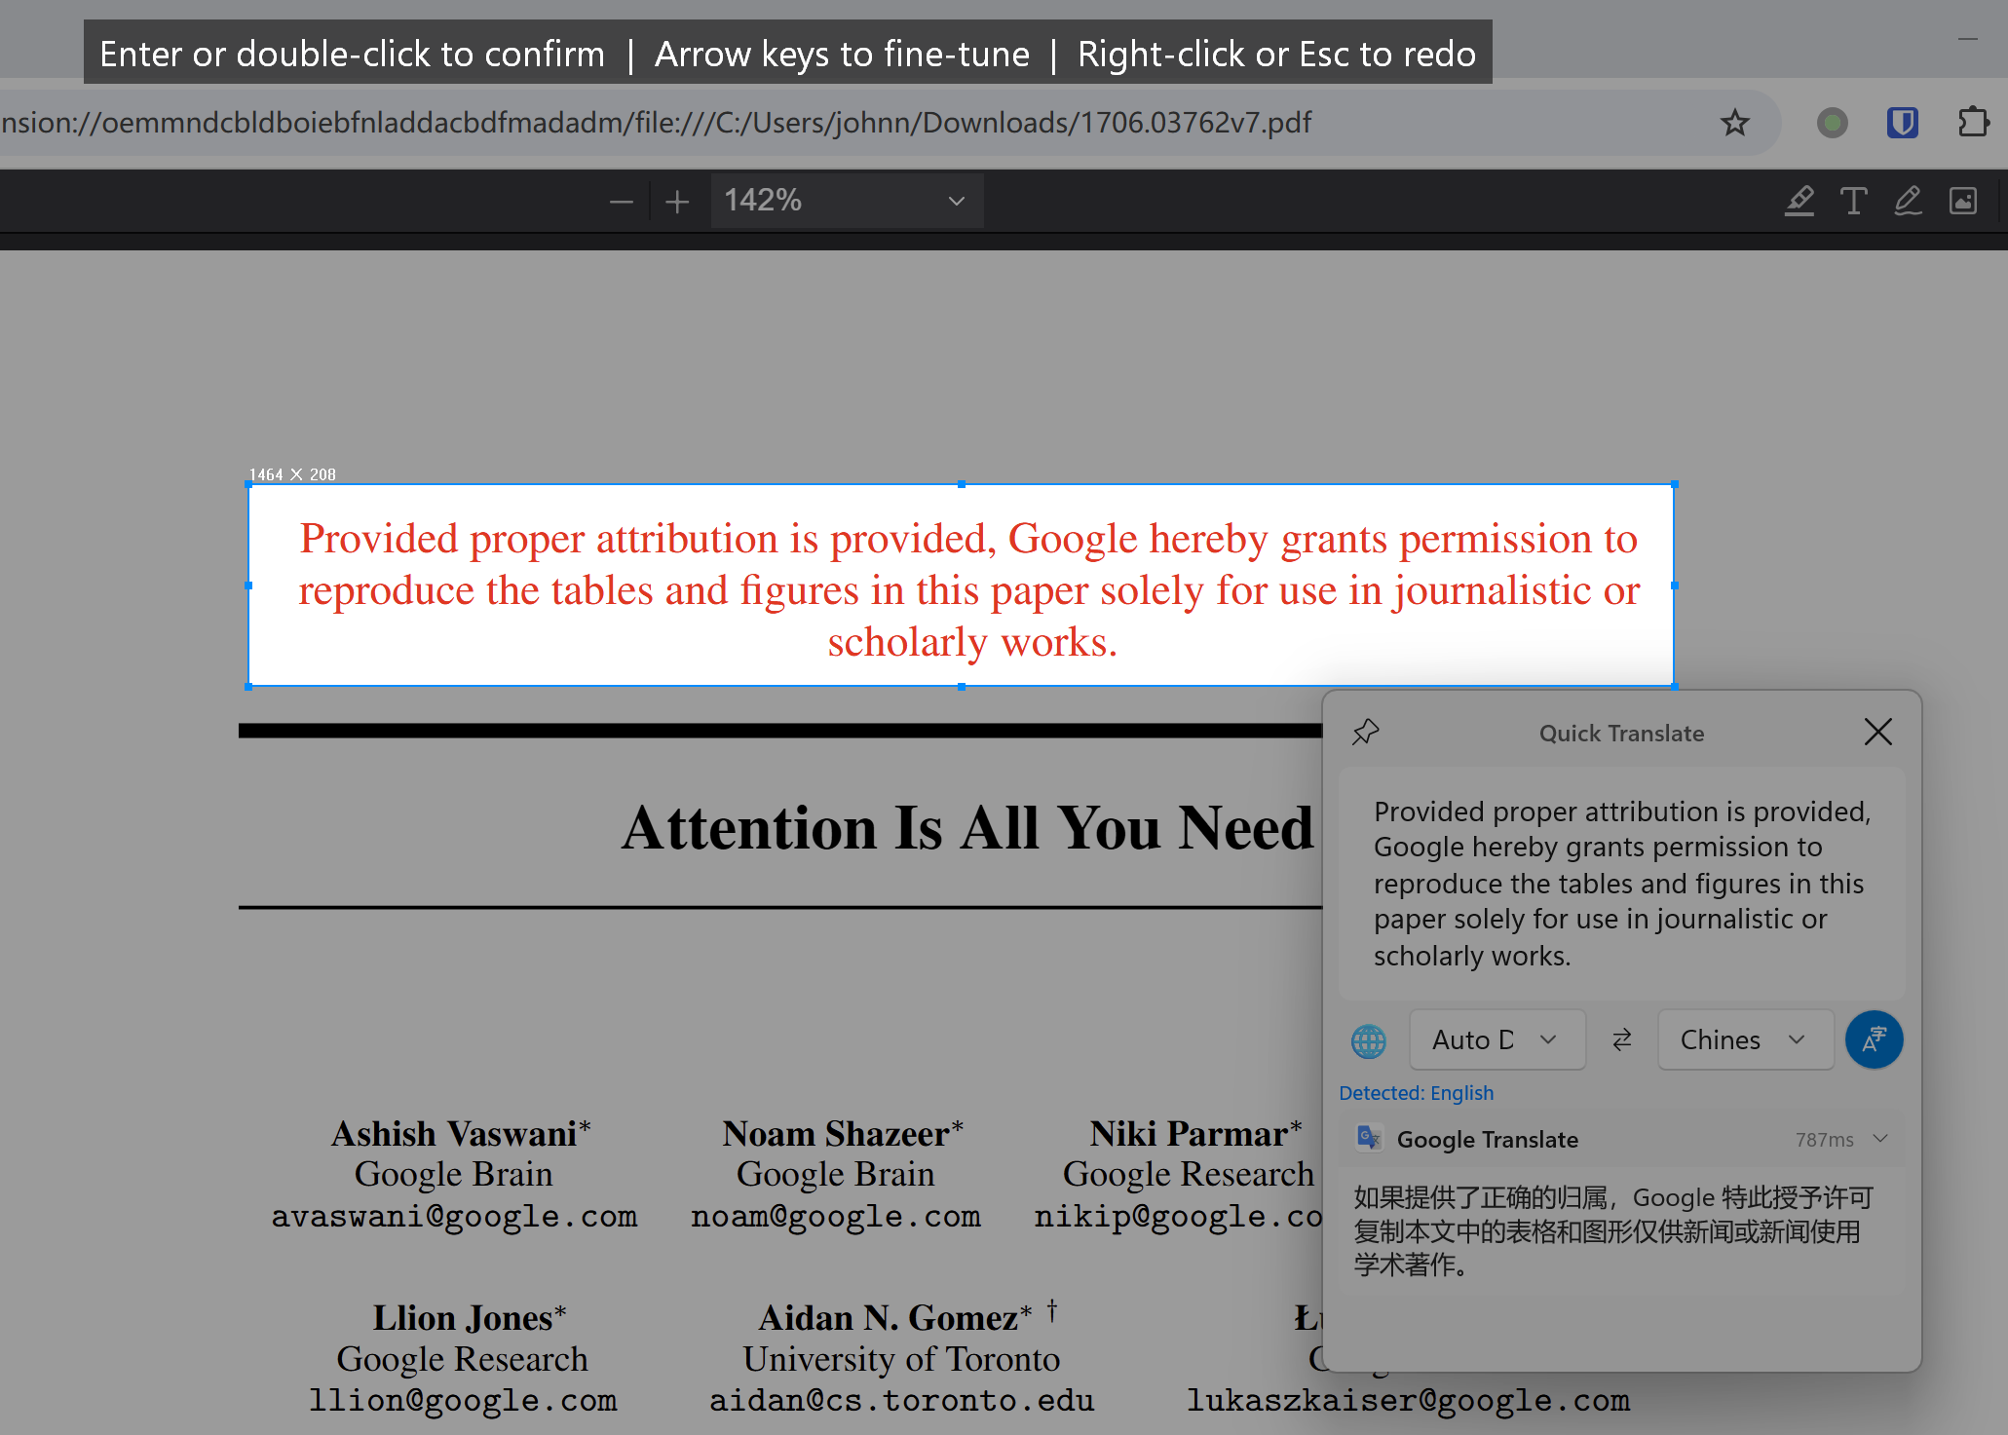Close the Quick Translate popup
The width and height of the screenshot is (2008, 1435).
point(1877,732)
